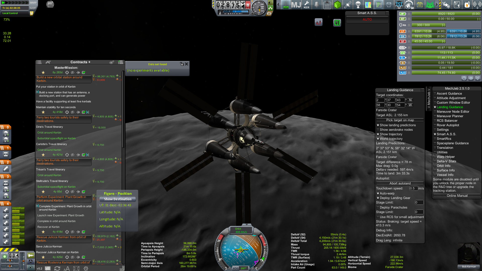This screenshot has width=482, height=271.
Task: Click the TST telescope toolbar icon
Action: coord(399,5)
